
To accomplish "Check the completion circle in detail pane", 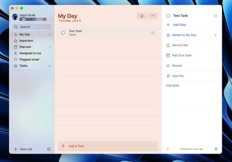I will tap(168, 16).
